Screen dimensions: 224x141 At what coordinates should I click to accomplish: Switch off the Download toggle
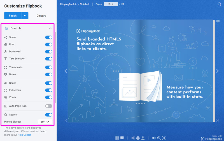(49, 51)
